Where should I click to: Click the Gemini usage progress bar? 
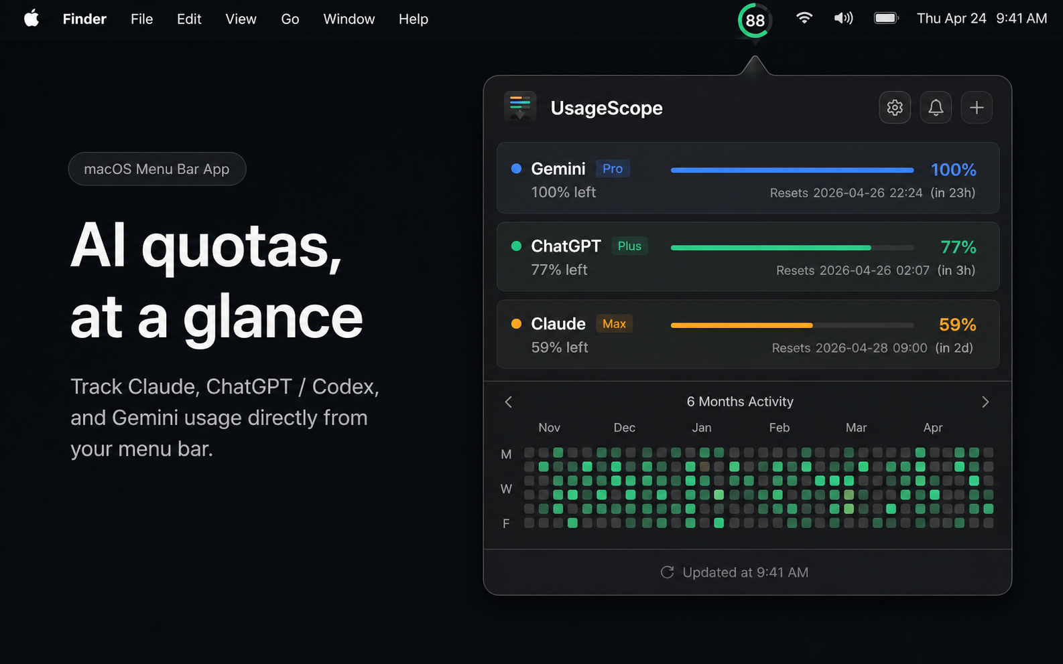(x=792, y=170)
